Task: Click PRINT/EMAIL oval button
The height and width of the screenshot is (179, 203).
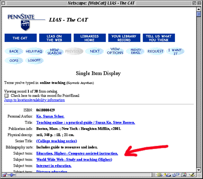Action: tap(135, 51)
